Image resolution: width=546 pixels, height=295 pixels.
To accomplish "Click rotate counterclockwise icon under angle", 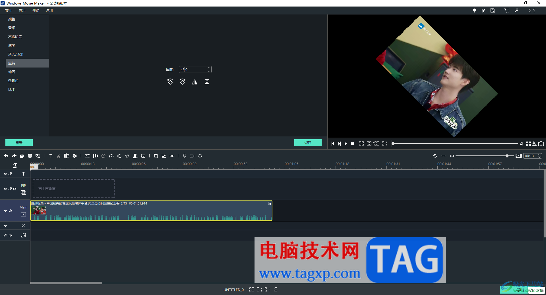I will (x=170, y=82).
